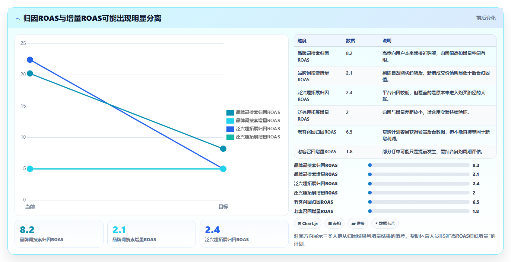
Task: Click the 表格 chip
Action: pyautogui.click(x=334, y=223)
